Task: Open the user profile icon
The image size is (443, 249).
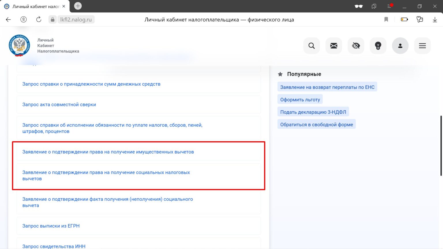Action: 400,46
